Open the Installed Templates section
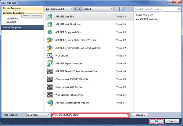This screenshot has height=126, width=183. click(x=13, y=13)
